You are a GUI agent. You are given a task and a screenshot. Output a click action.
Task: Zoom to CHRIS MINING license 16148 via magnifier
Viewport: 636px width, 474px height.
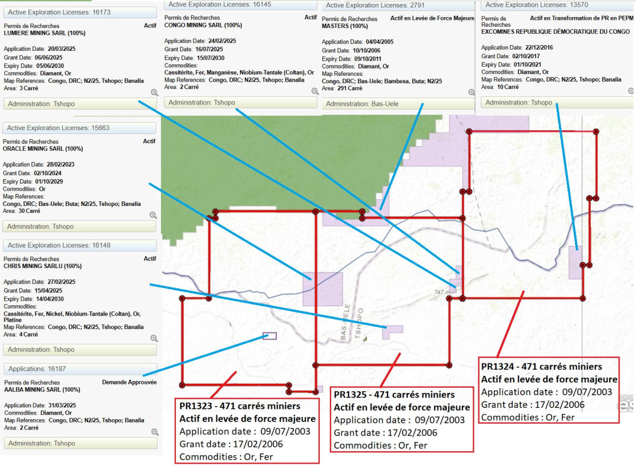pos(154,338)
